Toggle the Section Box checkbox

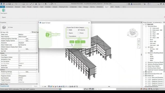[19, 68]
